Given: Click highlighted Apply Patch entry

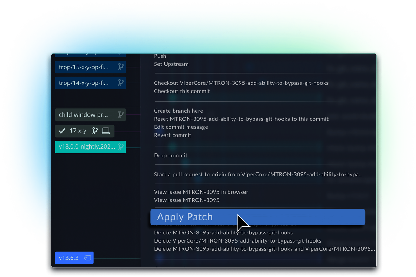Looking at the screenshot, I should [x=258, y=217].
